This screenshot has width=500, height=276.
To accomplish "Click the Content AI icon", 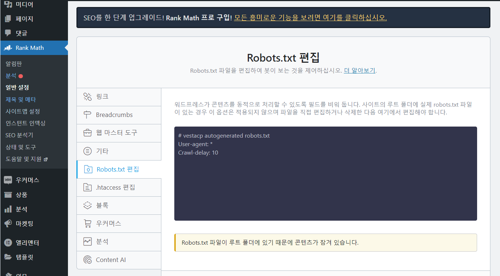I will 87,260.
